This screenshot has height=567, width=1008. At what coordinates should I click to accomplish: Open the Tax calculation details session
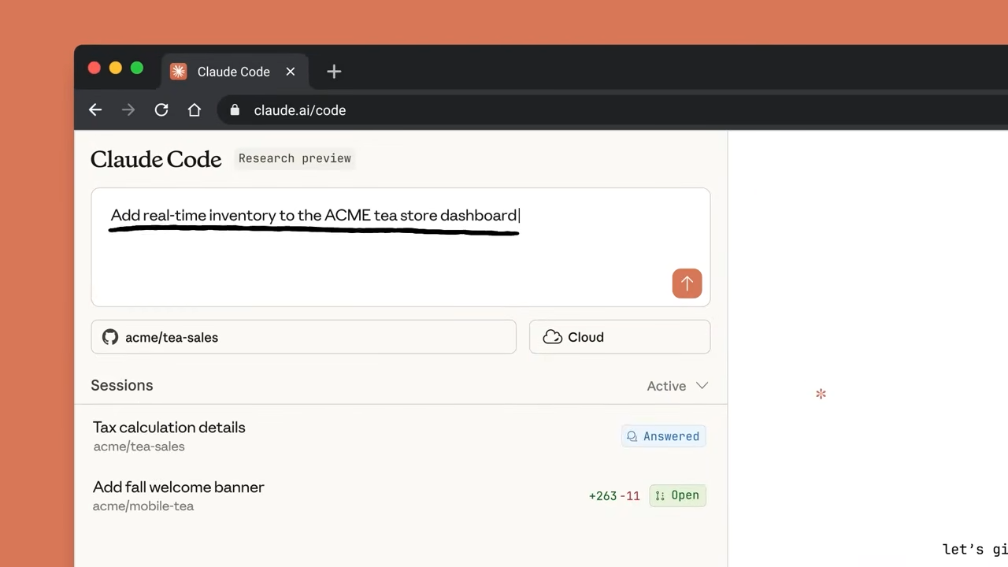[x=169, y=427]
